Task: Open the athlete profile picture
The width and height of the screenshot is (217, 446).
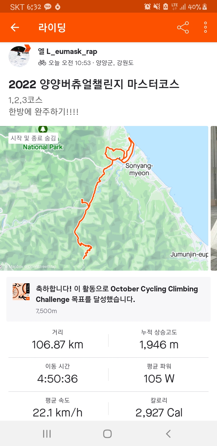Action: pyautogui.click(x=20, y=56)
